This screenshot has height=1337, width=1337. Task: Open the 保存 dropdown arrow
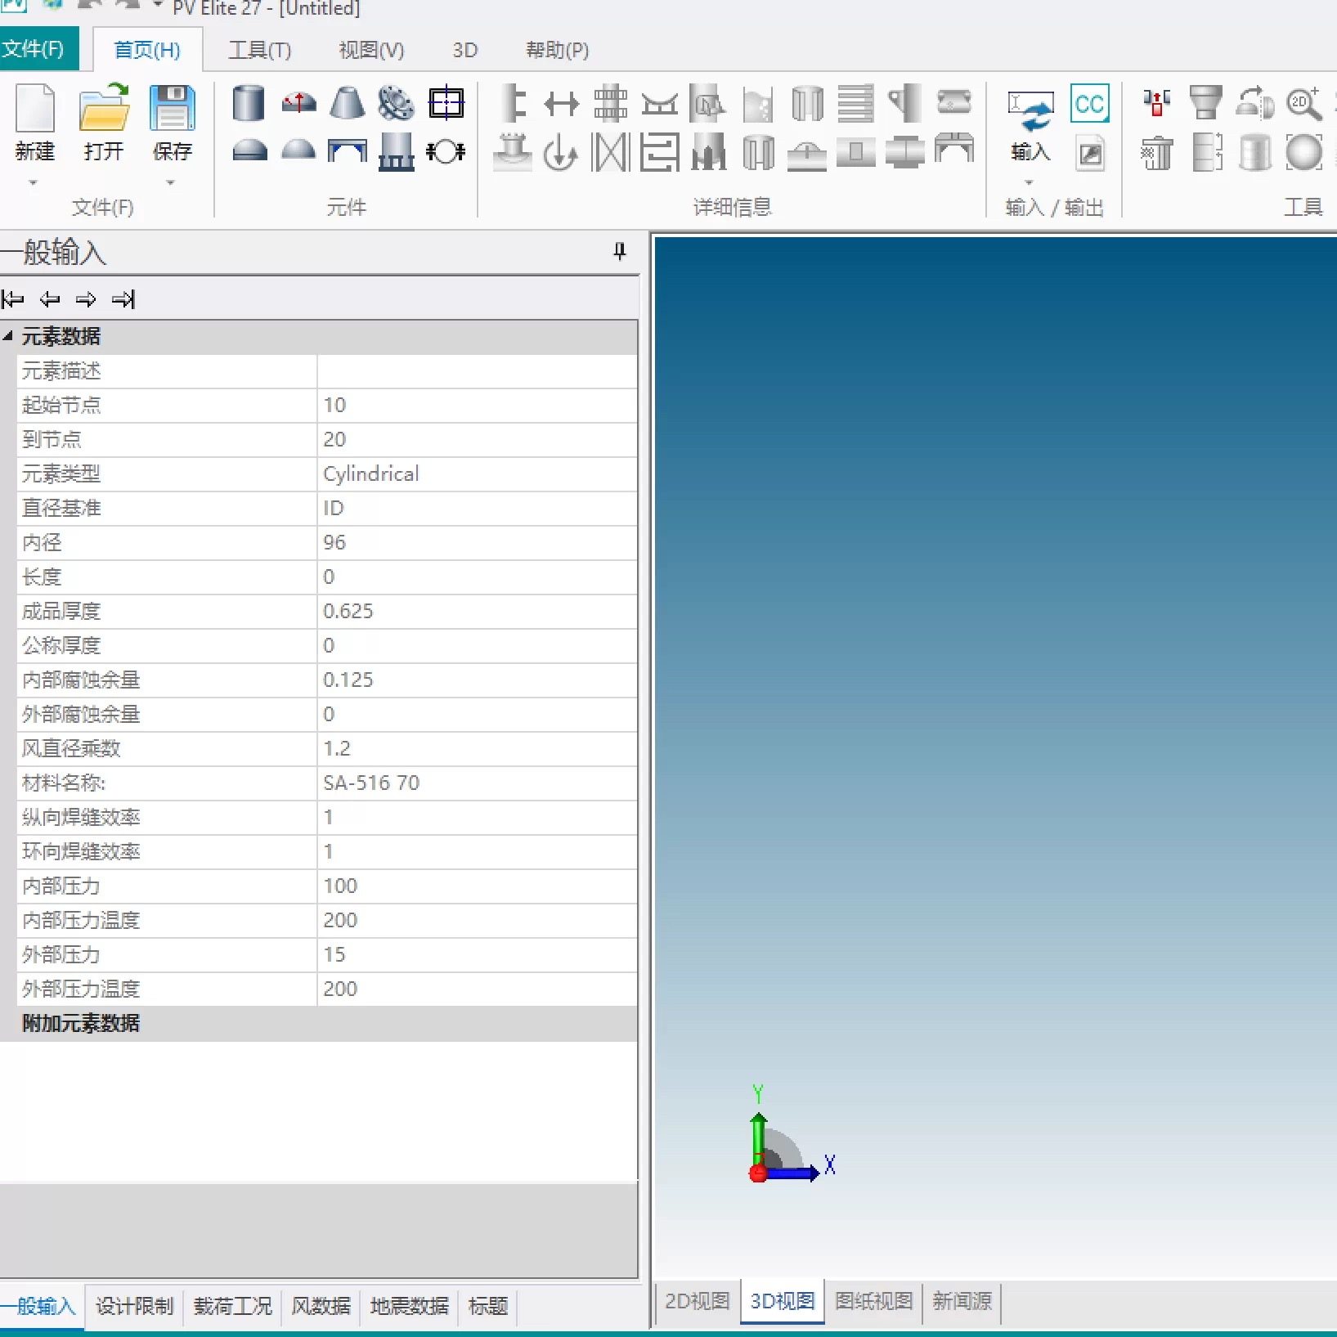coord(170,182)
